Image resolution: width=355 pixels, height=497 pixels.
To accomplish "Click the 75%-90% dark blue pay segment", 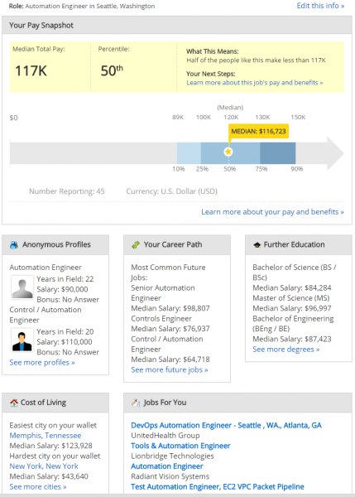I will (278, 153).
